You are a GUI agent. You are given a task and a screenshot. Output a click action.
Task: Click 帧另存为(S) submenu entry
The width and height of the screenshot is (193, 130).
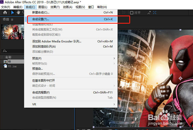click(x=71, y=64)
